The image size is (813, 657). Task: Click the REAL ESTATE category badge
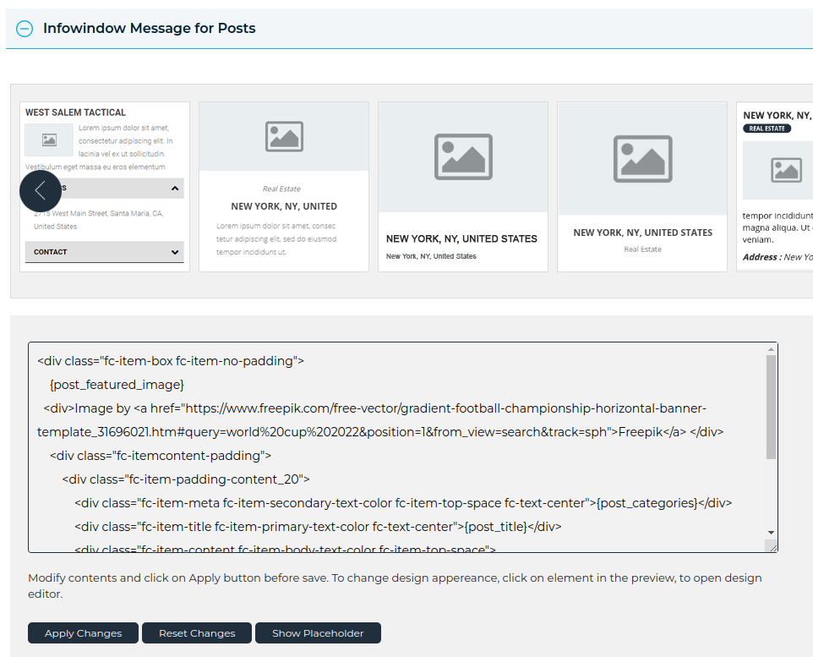(x=766, y=128)
